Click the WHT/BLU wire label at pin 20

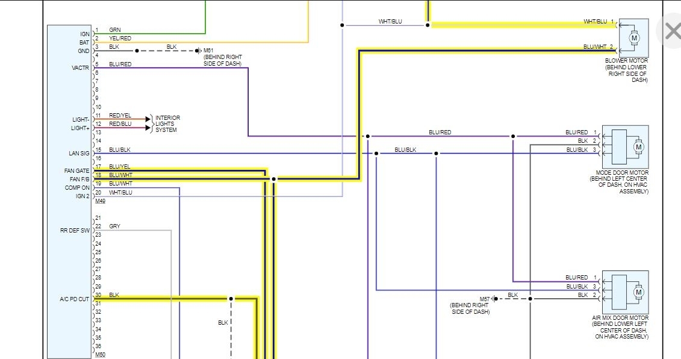point(121,193)
